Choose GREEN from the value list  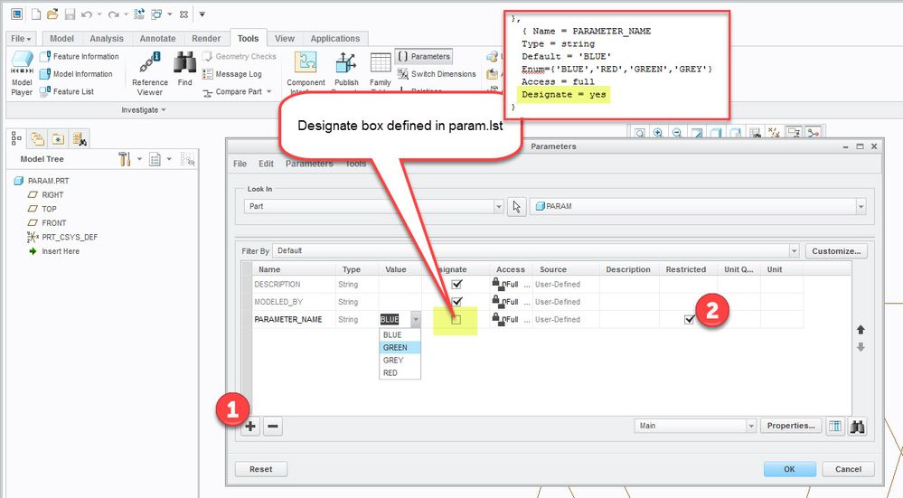400,347
